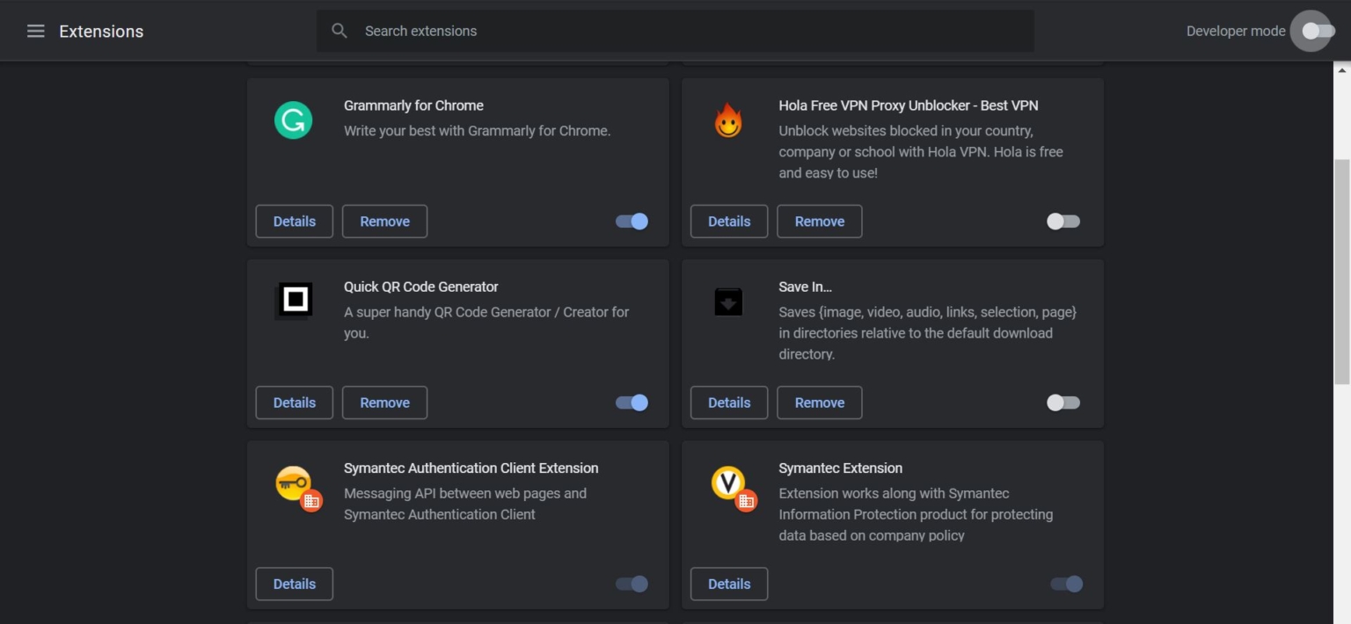The image size is (1351, 624).
Task: Toggle Developer mode on
Action: coord(1311,31)
